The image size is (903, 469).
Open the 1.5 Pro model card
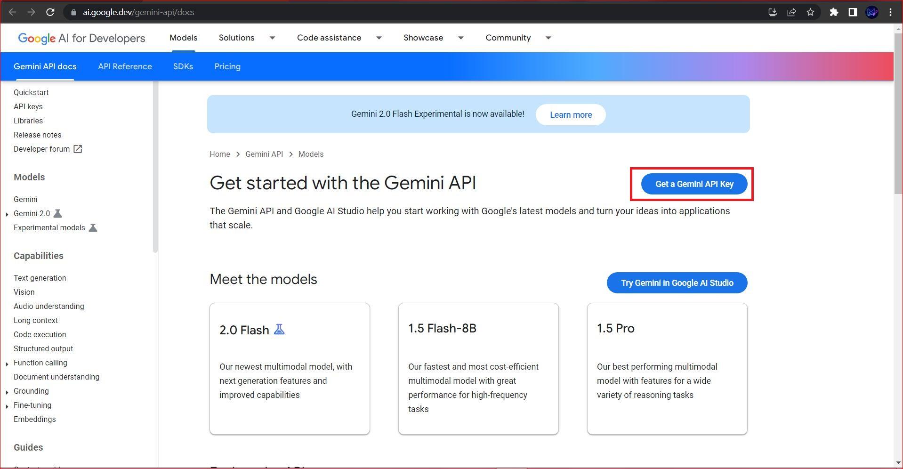tap(667, 369)
